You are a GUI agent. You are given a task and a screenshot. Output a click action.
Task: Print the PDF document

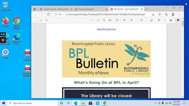[x=159, y=20]
